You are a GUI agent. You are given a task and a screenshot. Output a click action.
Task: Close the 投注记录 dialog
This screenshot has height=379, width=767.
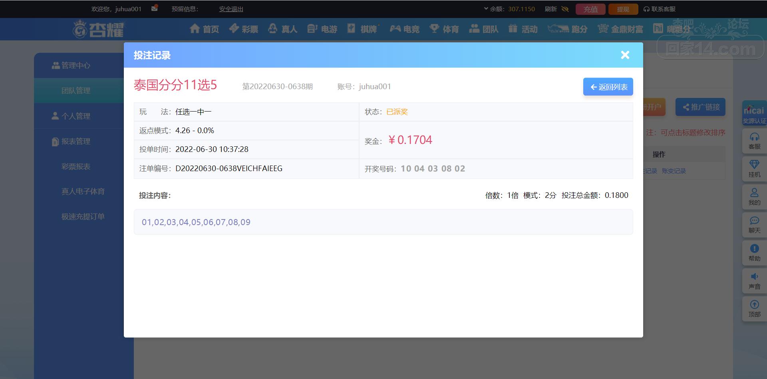625,55
